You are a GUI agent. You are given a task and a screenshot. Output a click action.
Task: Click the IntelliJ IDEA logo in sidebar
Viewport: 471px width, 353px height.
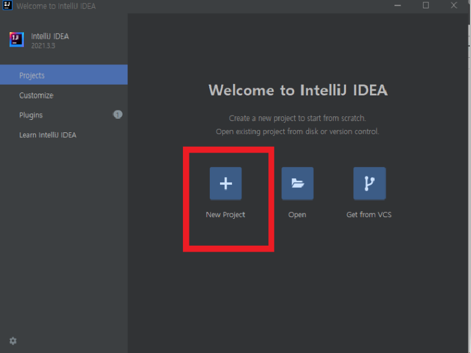(x=17, y=39)
